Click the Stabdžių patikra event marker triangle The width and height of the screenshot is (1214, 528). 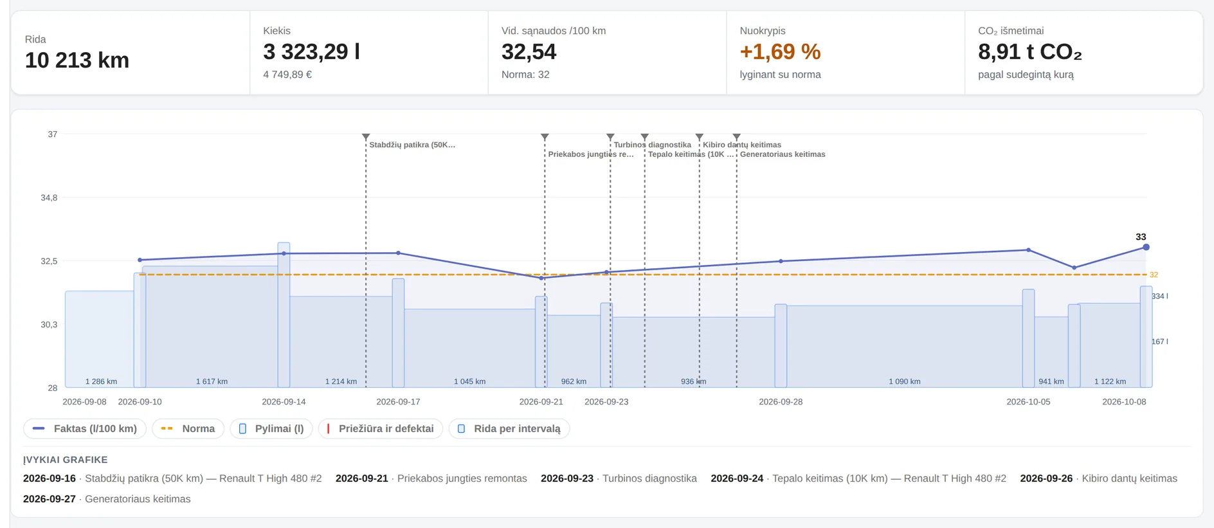[366, 137]
